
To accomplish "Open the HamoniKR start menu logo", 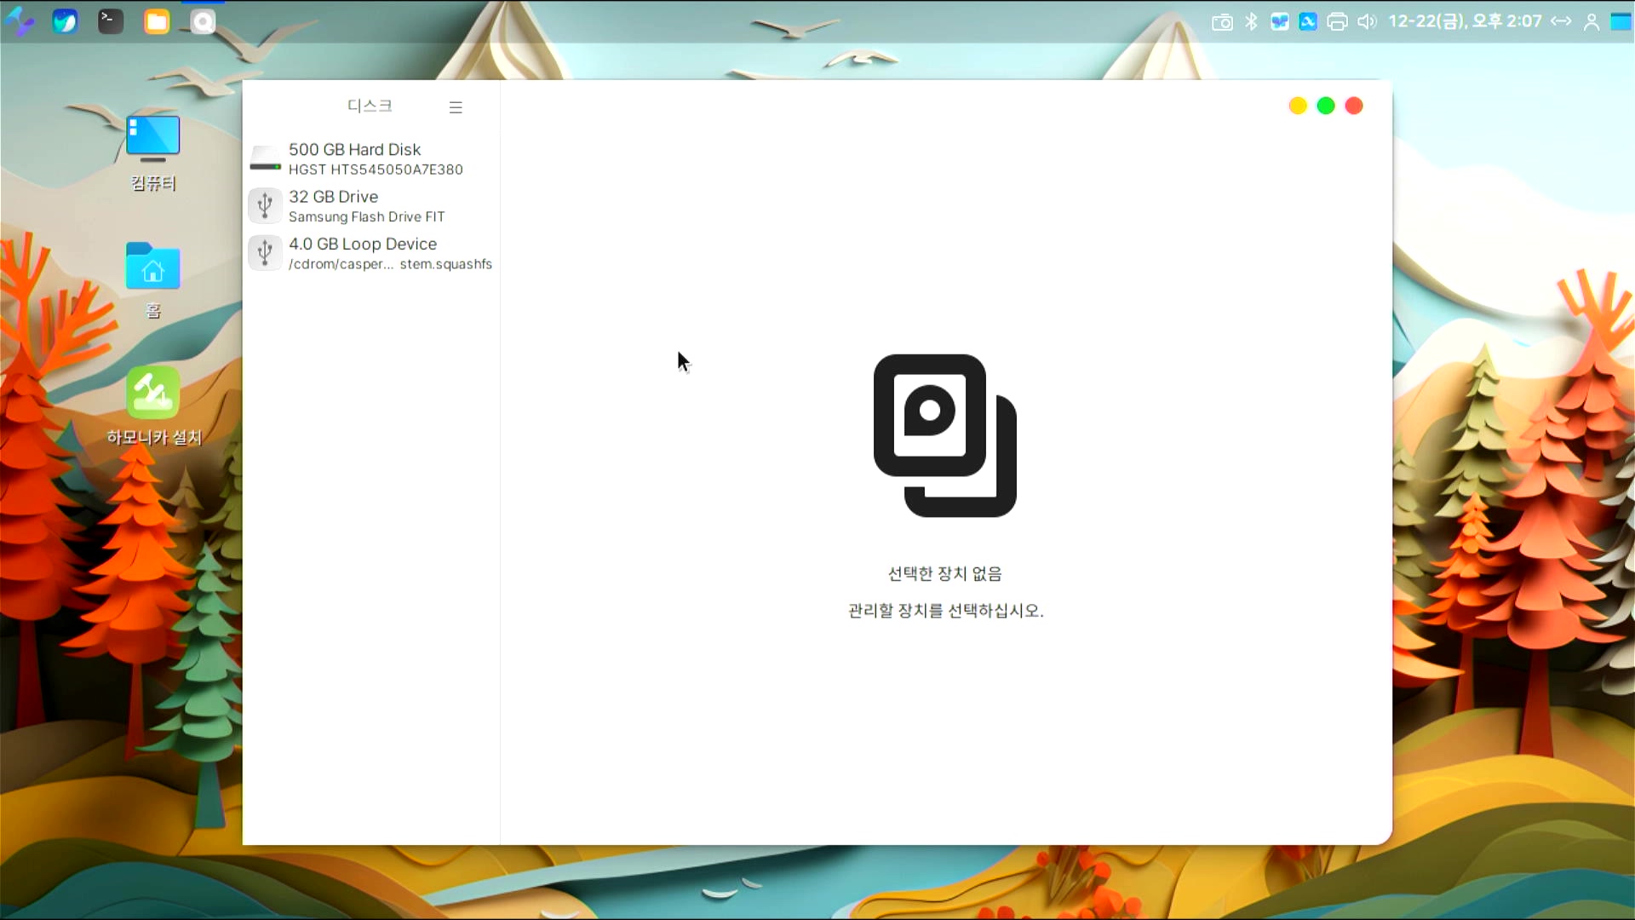I will (20, 21).
